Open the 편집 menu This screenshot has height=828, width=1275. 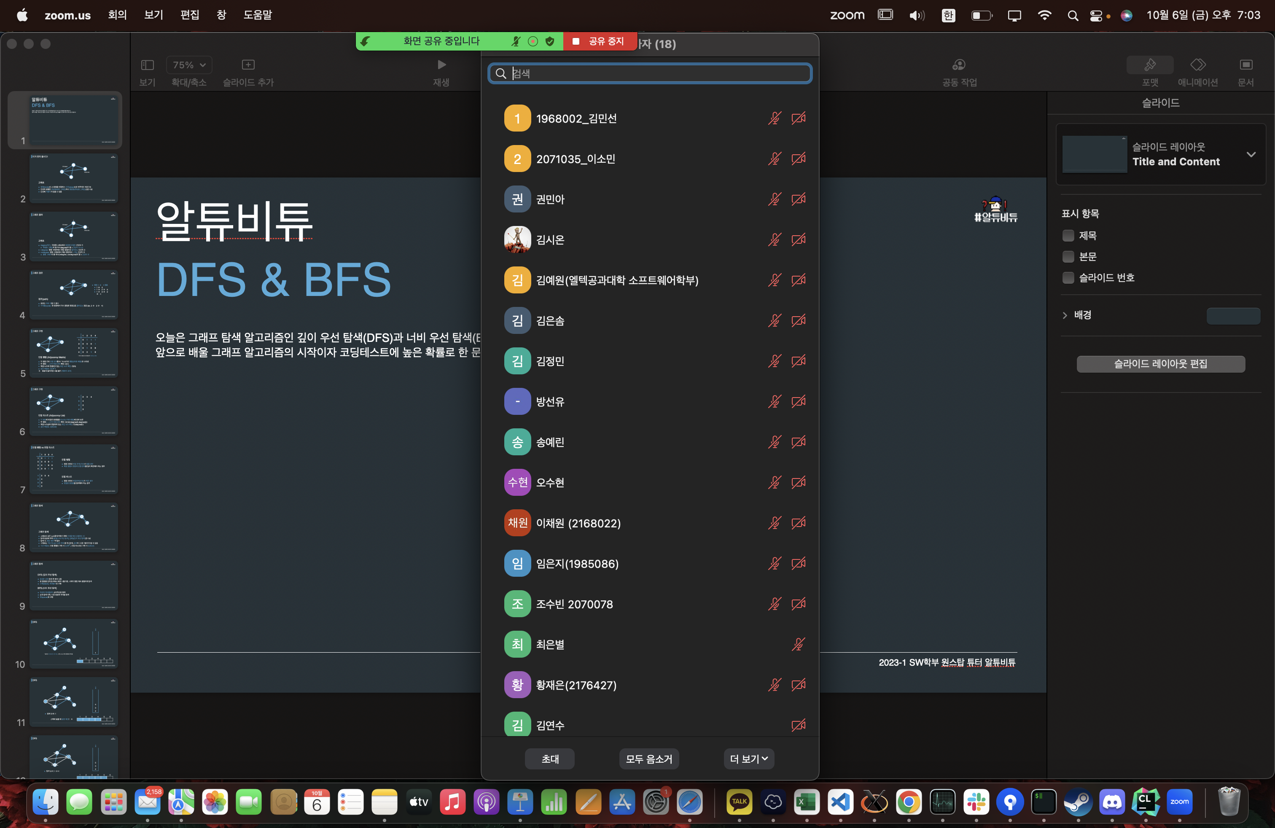click(190, 15)
